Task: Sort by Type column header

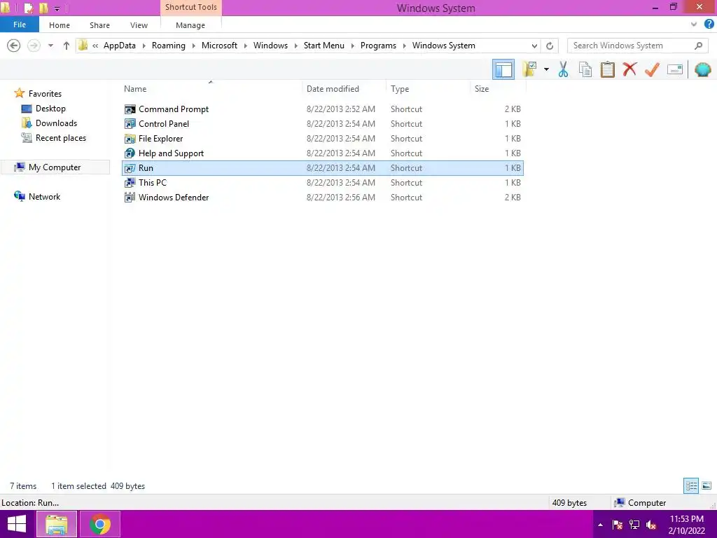Action: pyautogui.click(x=428, y=89)
